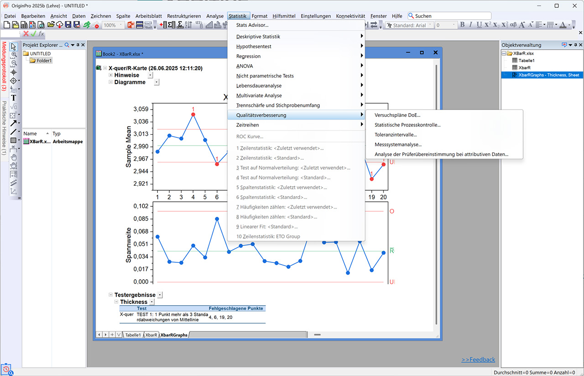Click the Export to PowerPoint icon
Viewport: 584px width, 376px height.
pos(131,25)
